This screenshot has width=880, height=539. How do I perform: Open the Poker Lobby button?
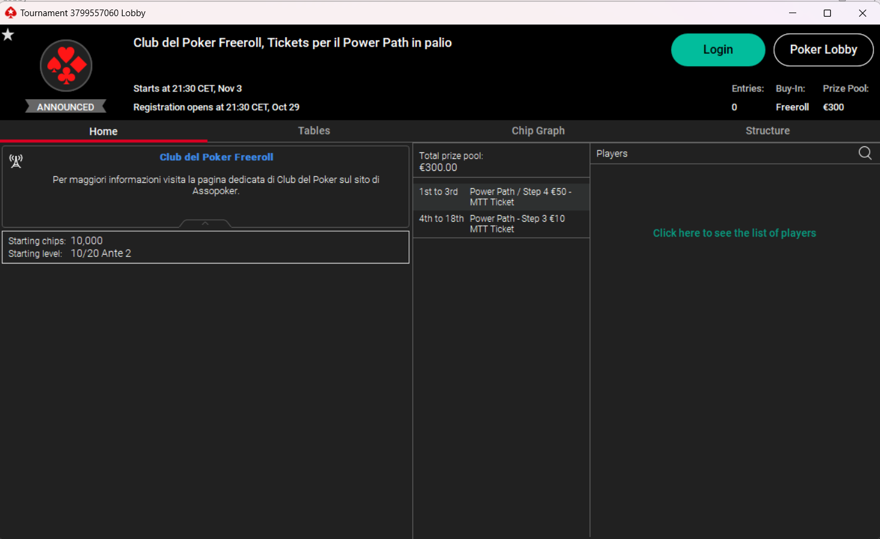click(x=823, y=50)
